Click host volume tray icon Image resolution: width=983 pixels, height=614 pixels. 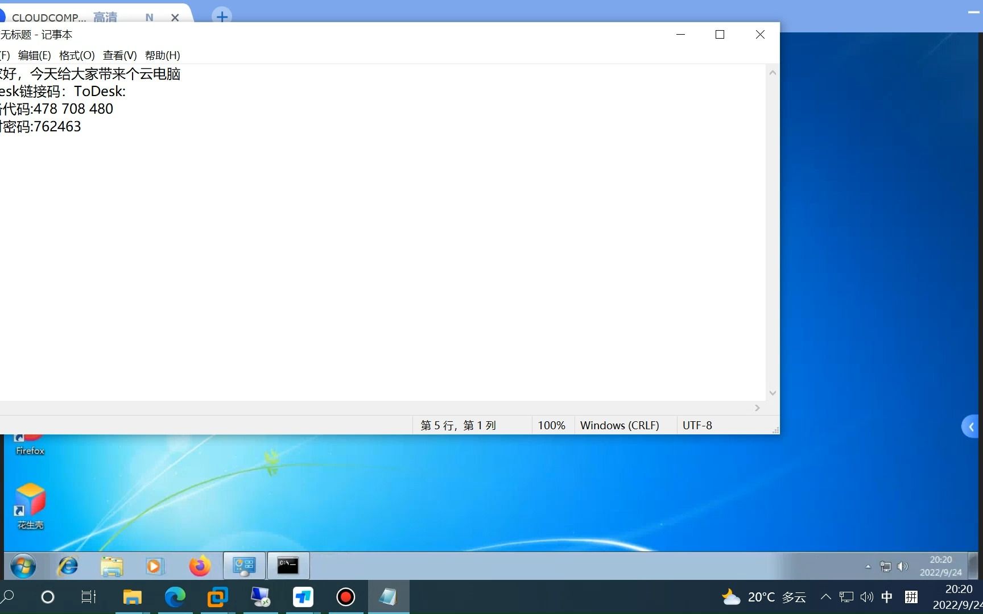click(866, 597)
